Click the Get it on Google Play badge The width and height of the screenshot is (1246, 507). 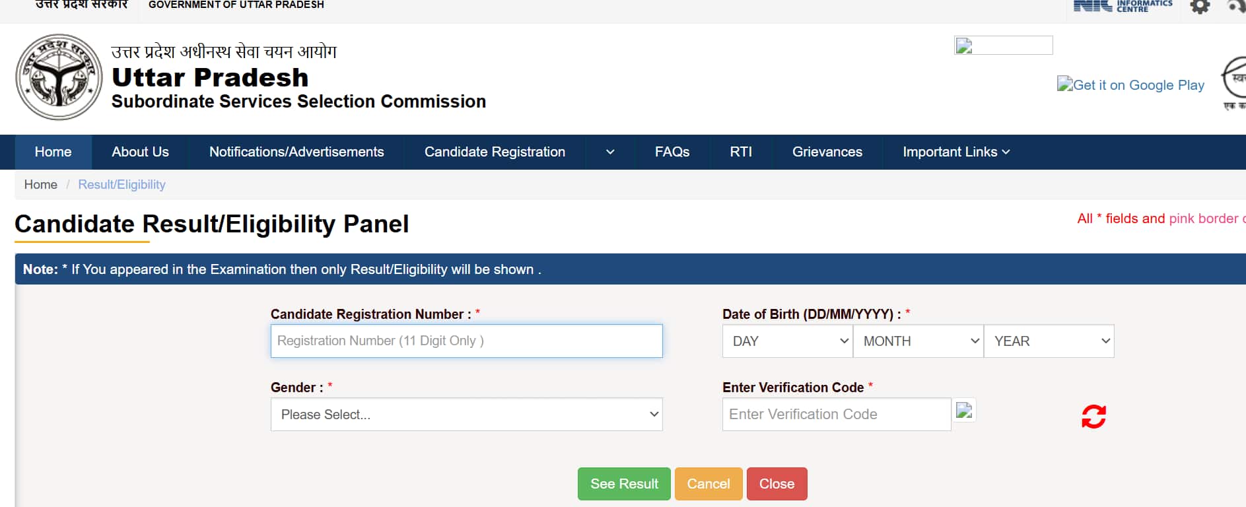coord(1130,85)
